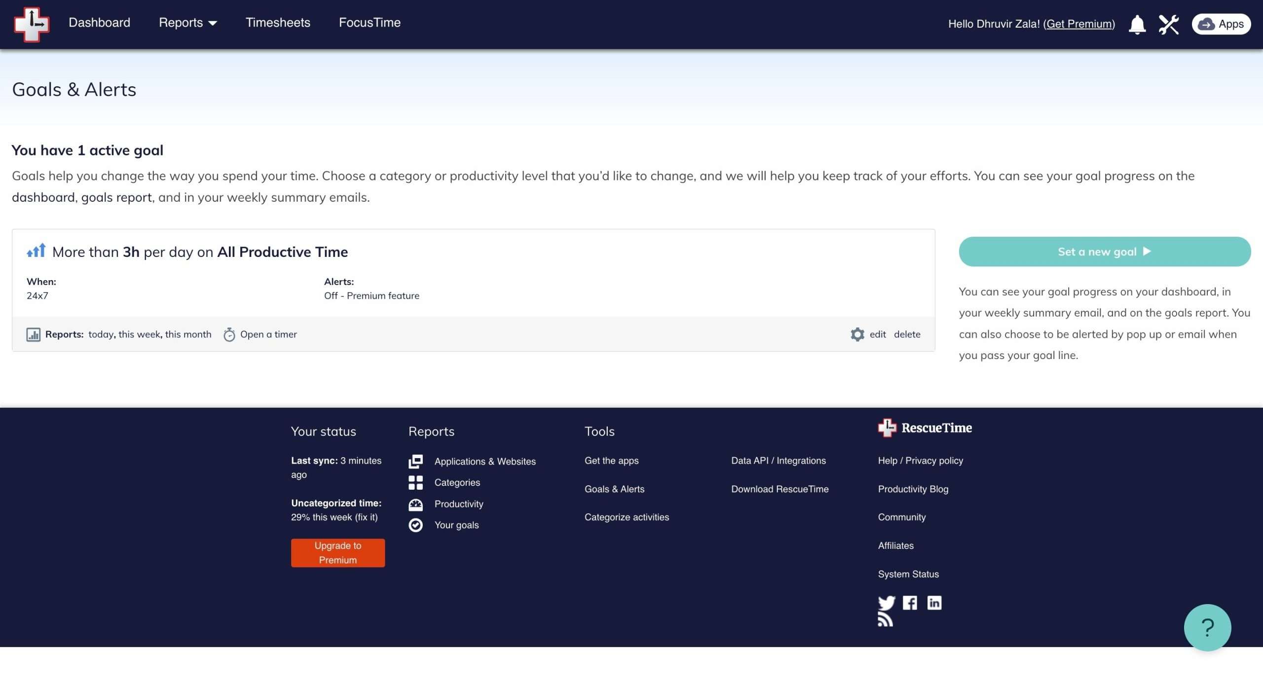Screen dimensions: 1263x683
Task: Click the Reports chart icon in goal card
Action: pos(33,334)
